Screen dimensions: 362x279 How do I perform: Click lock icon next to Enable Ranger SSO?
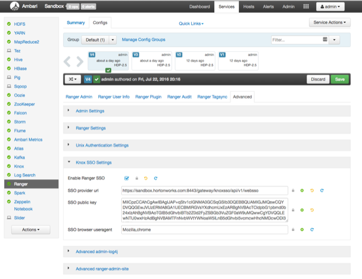tap(137, 178)
